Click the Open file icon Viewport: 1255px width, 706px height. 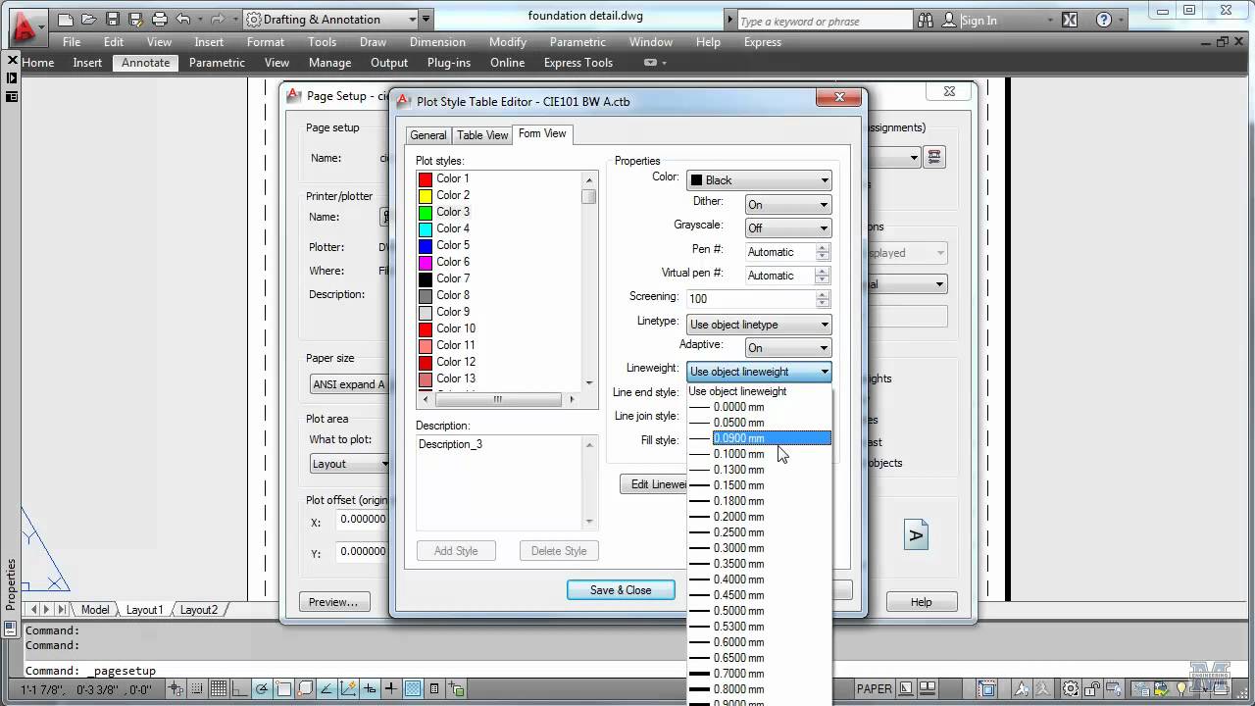point(89,19)
